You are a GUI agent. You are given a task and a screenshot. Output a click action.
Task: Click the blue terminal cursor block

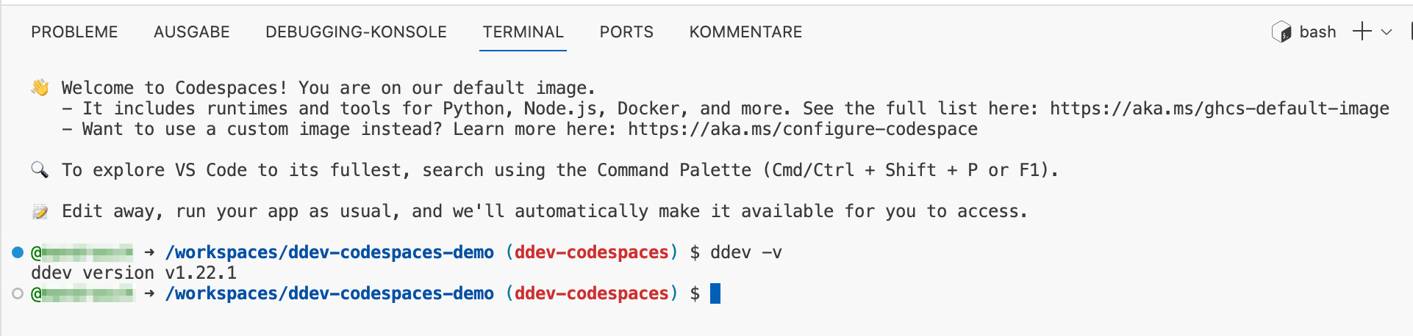(x=715, y=293)
